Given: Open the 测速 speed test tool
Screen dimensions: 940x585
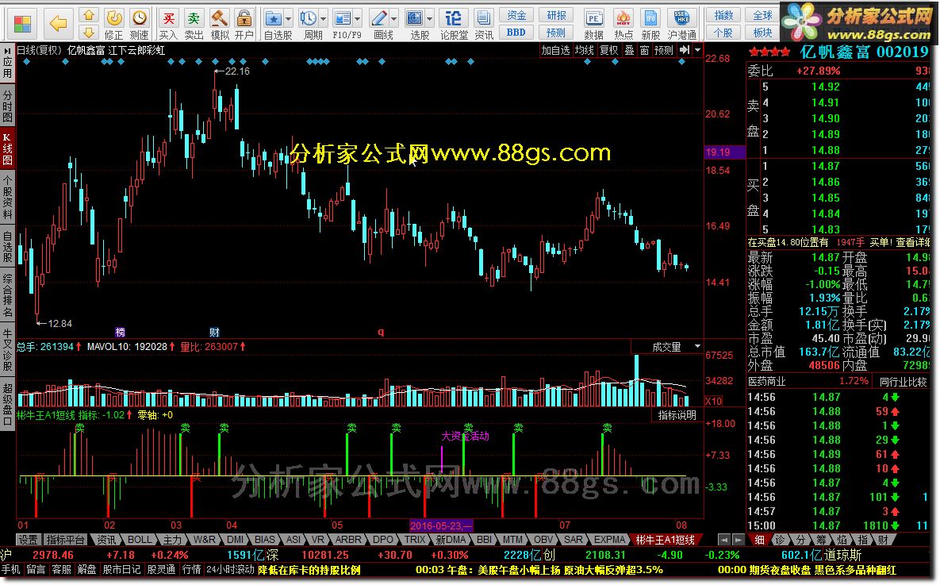Looking at the screenshot, I should [139, 25].
